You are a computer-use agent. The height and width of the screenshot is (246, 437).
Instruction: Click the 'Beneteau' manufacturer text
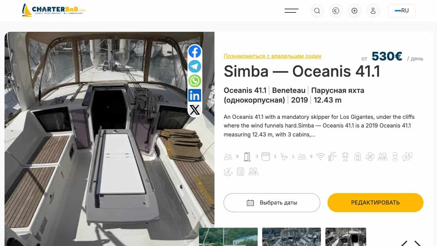[289, 91]
